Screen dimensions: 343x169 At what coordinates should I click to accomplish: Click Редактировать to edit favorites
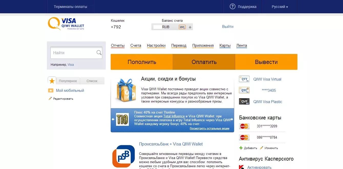[63, 99]
